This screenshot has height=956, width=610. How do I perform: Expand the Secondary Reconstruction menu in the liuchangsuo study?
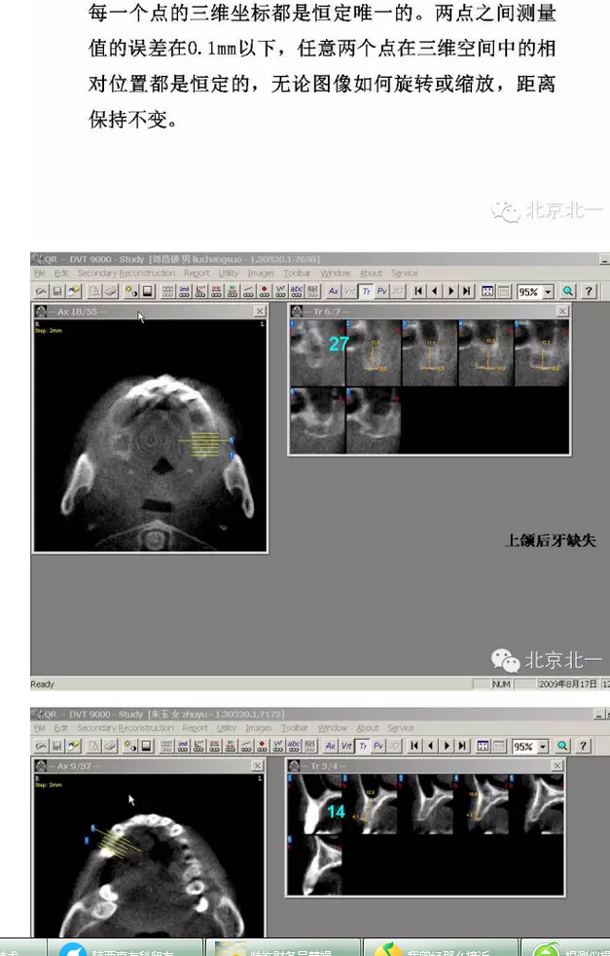[x=126, y=274]
